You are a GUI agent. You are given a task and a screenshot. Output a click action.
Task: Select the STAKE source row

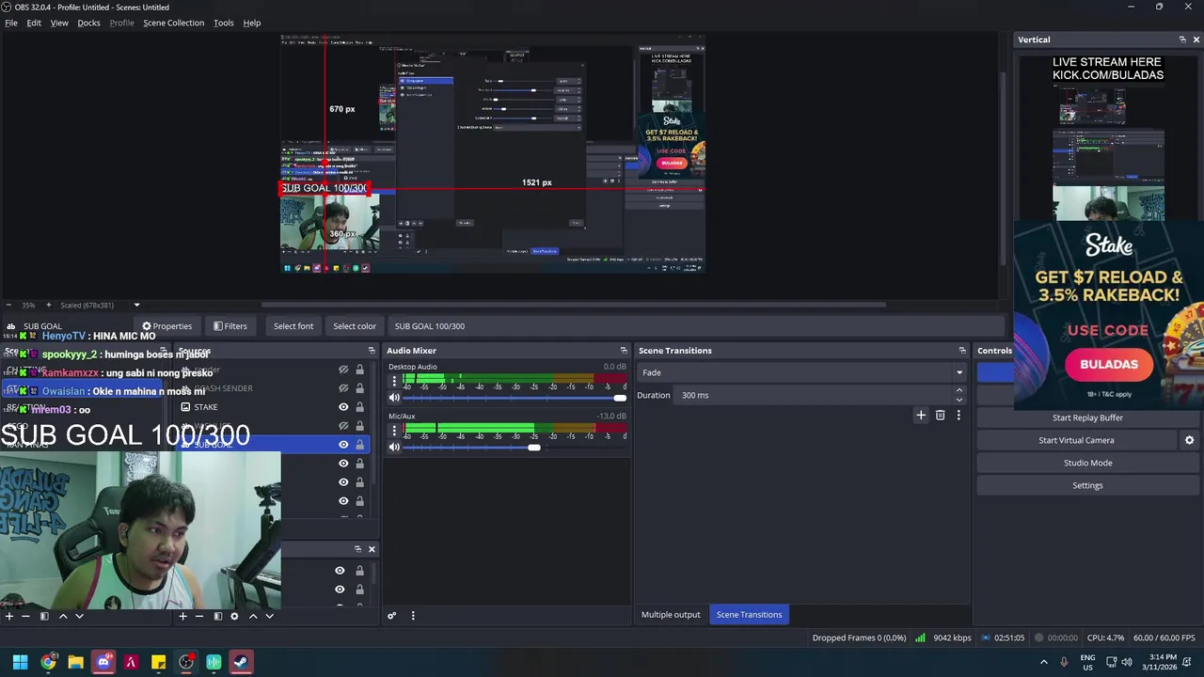point(275,407)
